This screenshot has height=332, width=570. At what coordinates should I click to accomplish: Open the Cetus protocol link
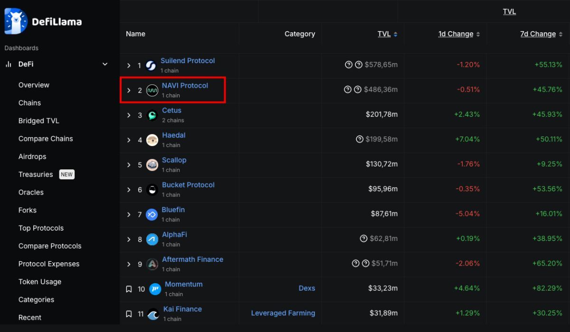pyautogui.click(x=171, y=111)
